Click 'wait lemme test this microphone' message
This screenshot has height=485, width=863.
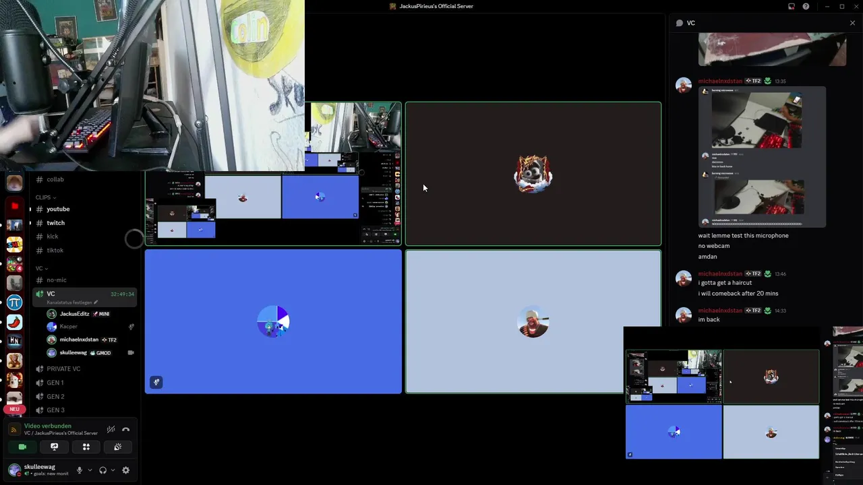click(743, 236)
